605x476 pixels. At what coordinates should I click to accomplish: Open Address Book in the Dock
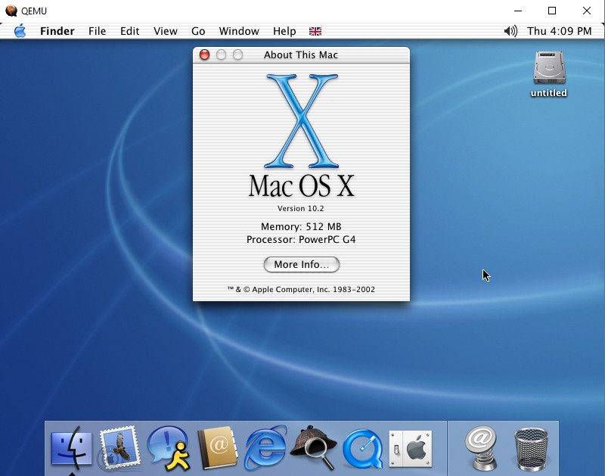tap(217, 448)
